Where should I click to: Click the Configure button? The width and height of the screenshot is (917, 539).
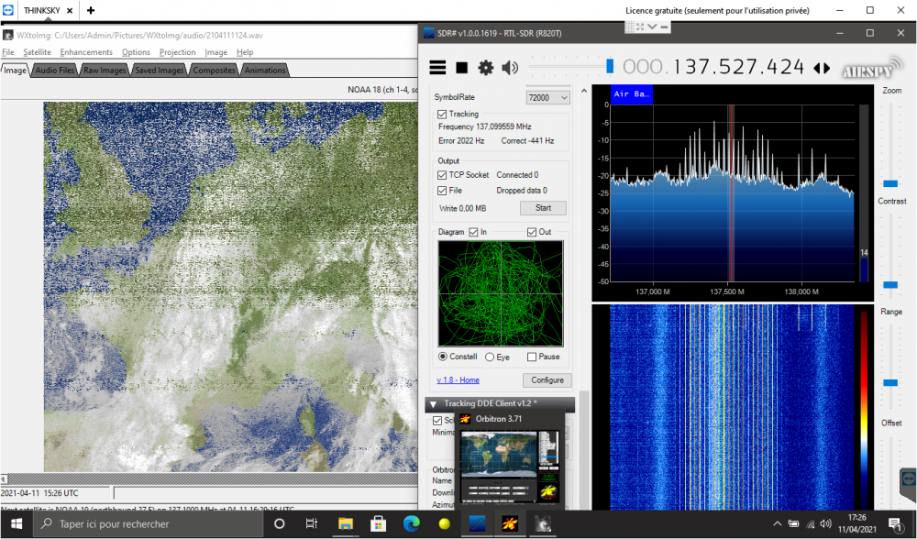547,380
